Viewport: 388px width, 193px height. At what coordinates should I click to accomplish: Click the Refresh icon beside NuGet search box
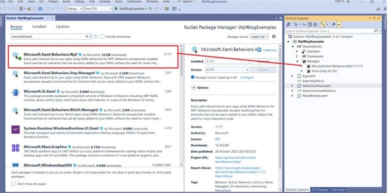pos(96,36)
